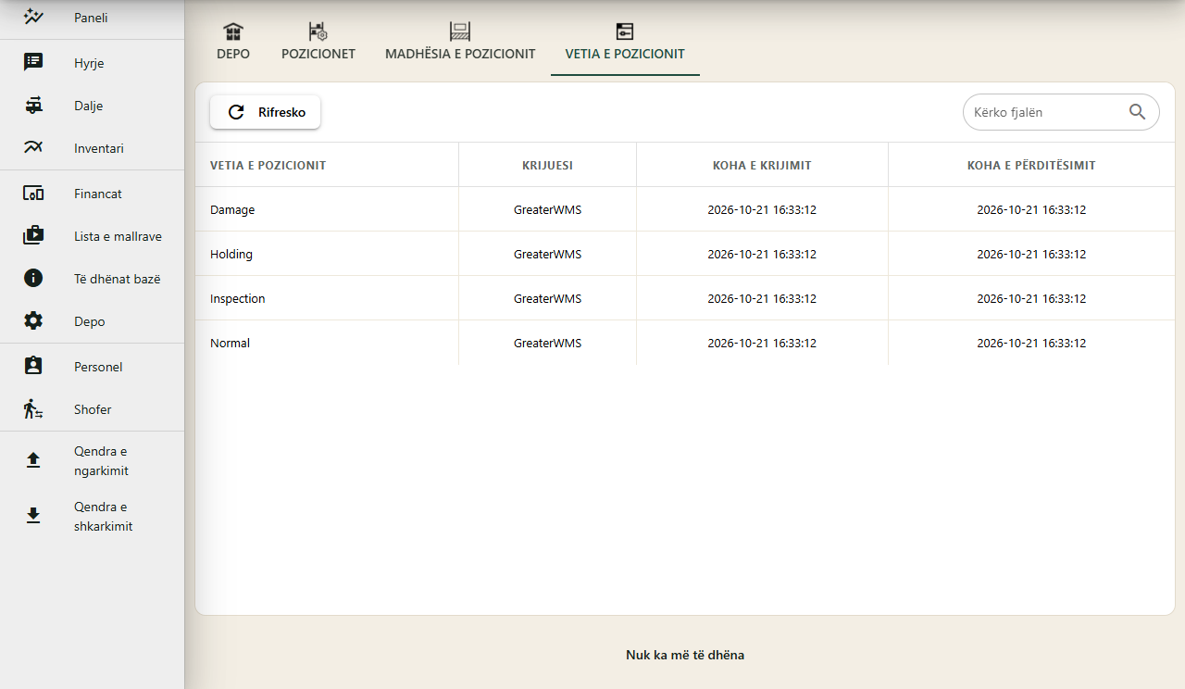
Task: Click the warehouse icon above DEPO tab
Action: (x=233, y=32)
